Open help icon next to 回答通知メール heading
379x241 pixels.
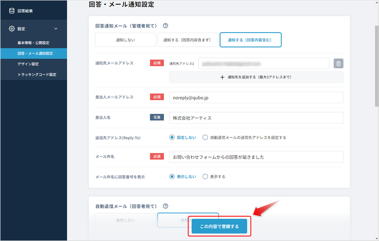click(165, 26)
